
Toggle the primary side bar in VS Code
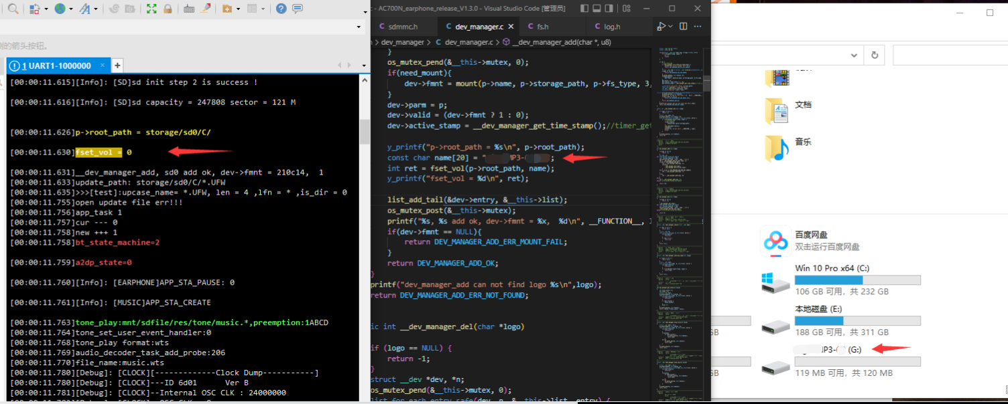pyautogui.click(x=584, y=8)
